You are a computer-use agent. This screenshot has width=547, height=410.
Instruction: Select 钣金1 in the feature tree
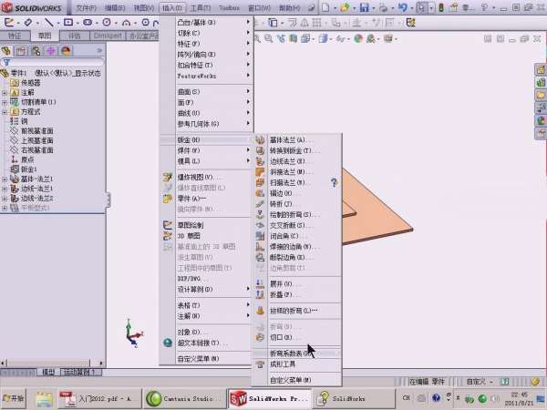tap(24, 169)
